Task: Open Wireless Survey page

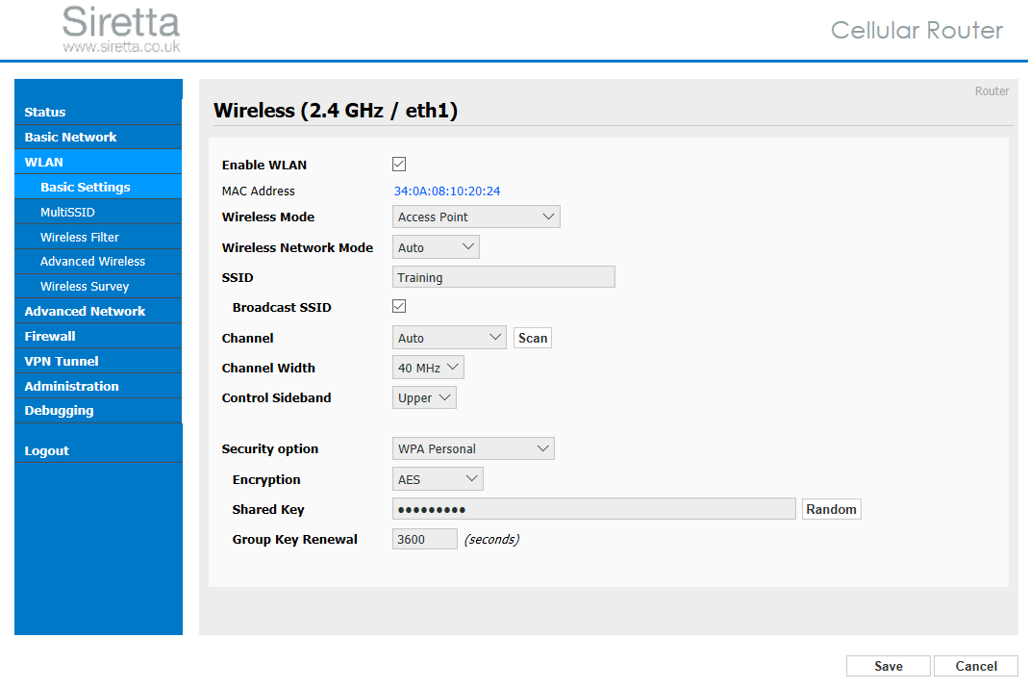Action: click(x=98, y=286)
